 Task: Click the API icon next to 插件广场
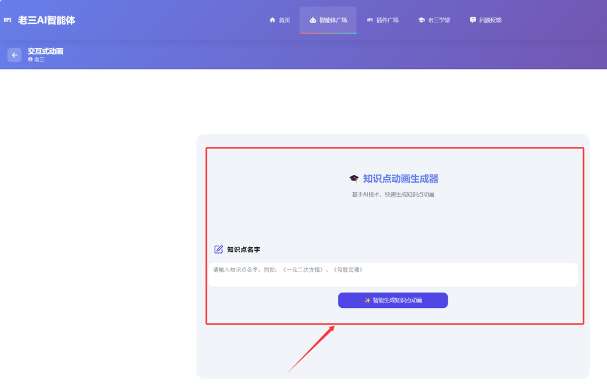tap(370, 20)
